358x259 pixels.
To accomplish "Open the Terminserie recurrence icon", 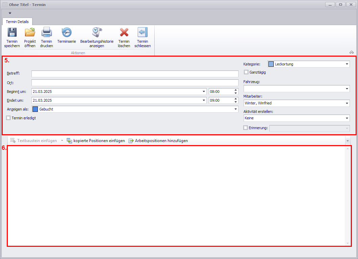I will pyautogui.click(x=66, y=33).
